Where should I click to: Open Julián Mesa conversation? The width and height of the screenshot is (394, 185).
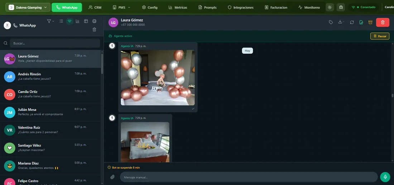50,112
